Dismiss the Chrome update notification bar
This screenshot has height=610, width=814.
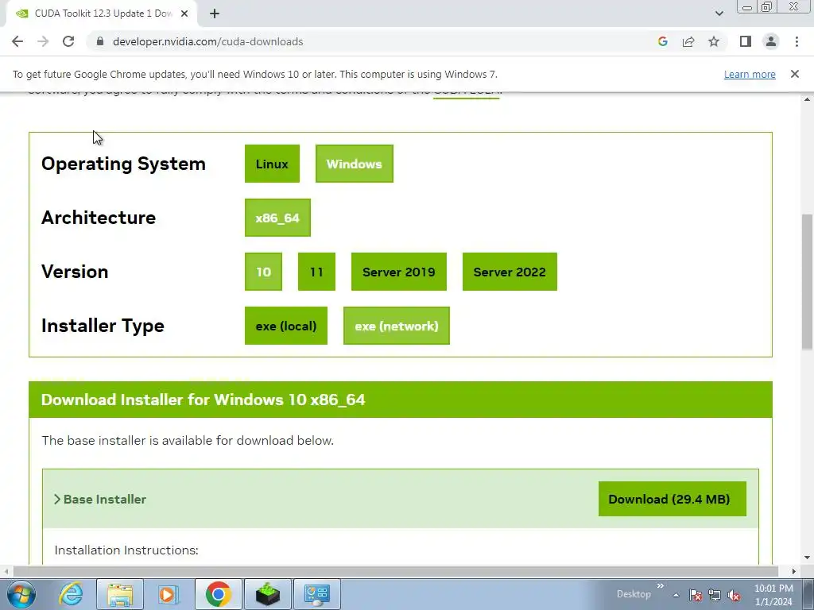click(x=795, y=74)
